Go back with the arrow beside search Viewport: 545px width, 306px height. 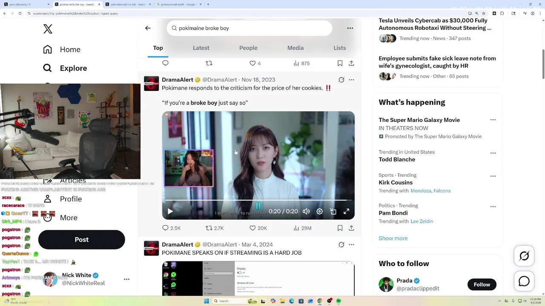pos(148,28)
